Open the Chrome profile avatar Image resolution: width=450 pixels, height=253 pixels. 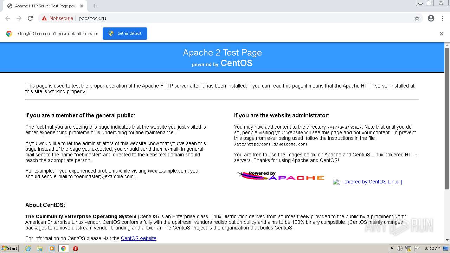431,18
